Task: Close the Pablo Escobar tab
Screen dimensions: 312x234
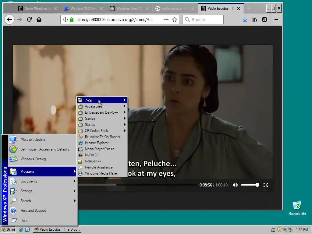Action: pyautogui.click(x=239, y=9)
